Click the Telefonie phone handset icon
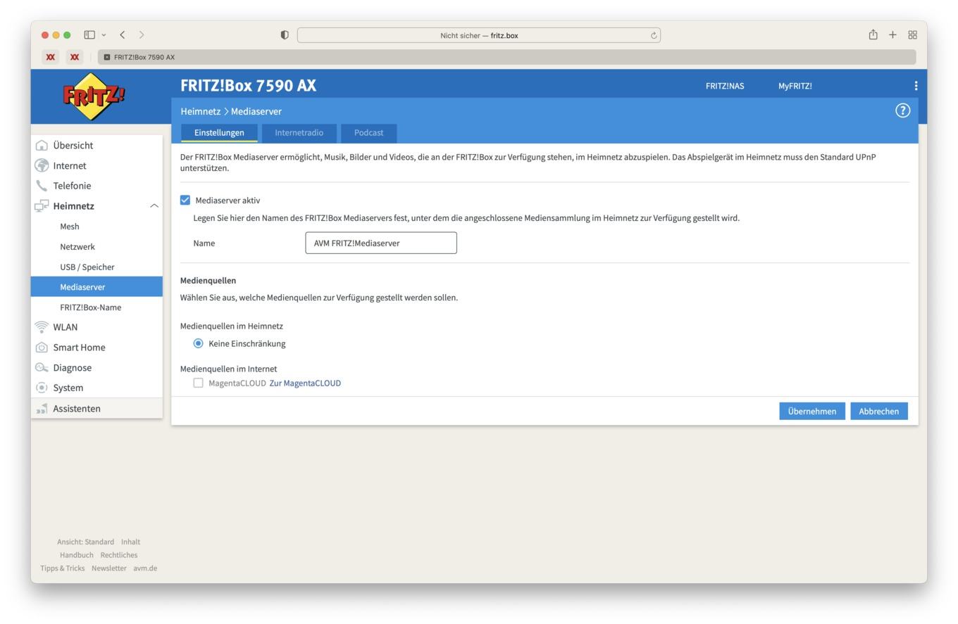Image resolution: width=958 pixels, height=624 pixels. 42,186
